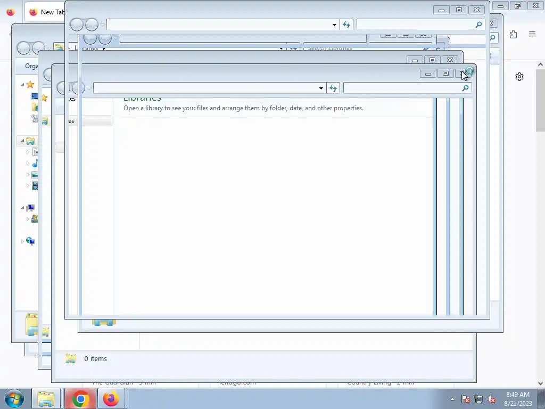
Task: Click the Google Chrome taskbar icon
Action: pos(81,398)
